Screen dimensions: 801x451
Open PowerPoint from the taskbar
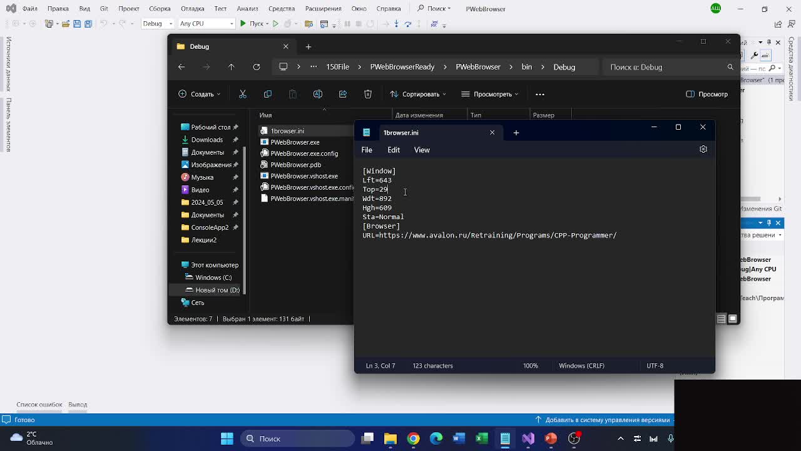click(x=551, y=438)
